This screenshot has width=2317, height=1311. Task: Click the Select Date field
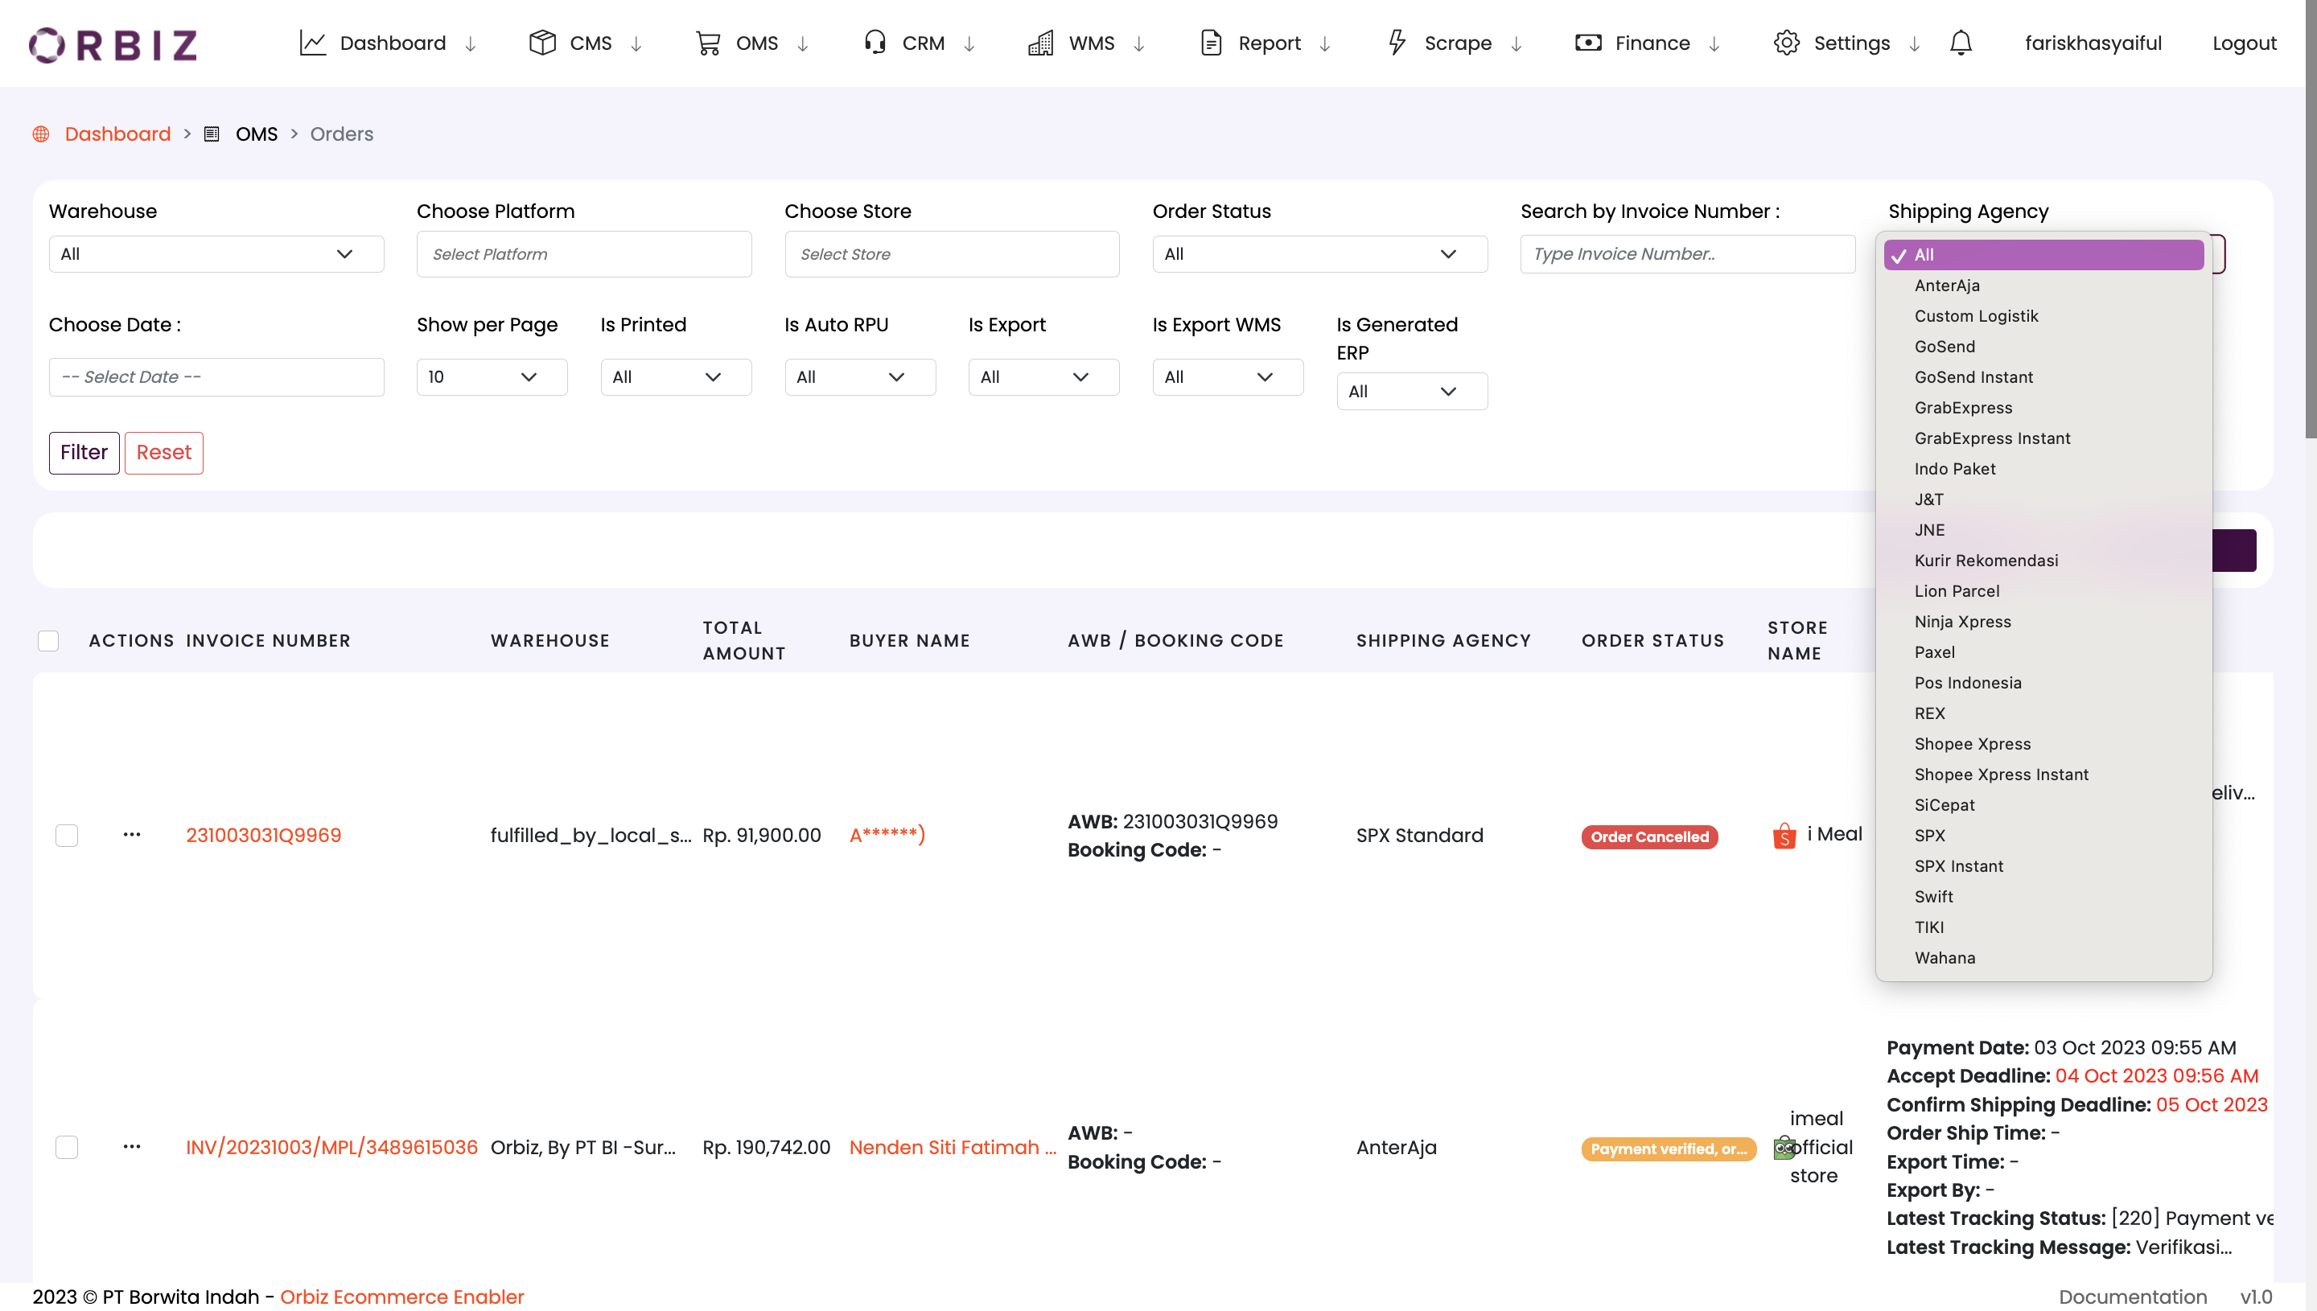click(216, 376)
